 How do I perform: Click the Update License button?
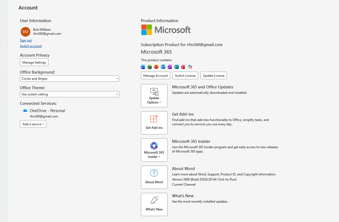[x=214, y=75]
